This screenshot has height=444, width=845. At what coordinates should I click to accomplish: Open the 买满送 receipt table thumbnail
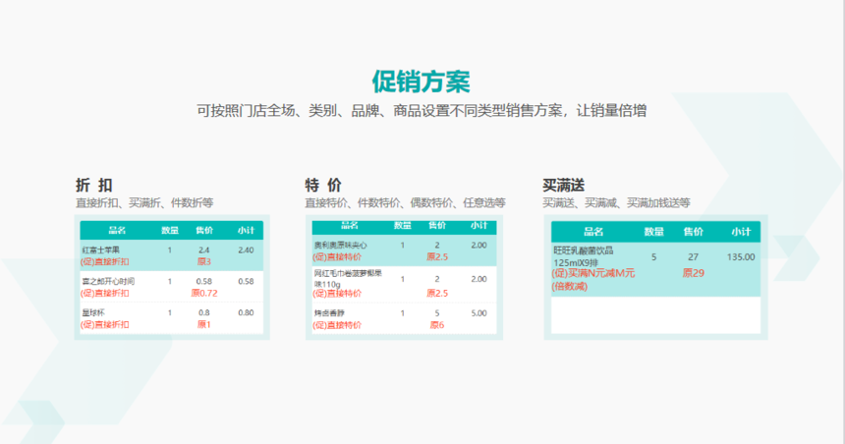(655, 277)
